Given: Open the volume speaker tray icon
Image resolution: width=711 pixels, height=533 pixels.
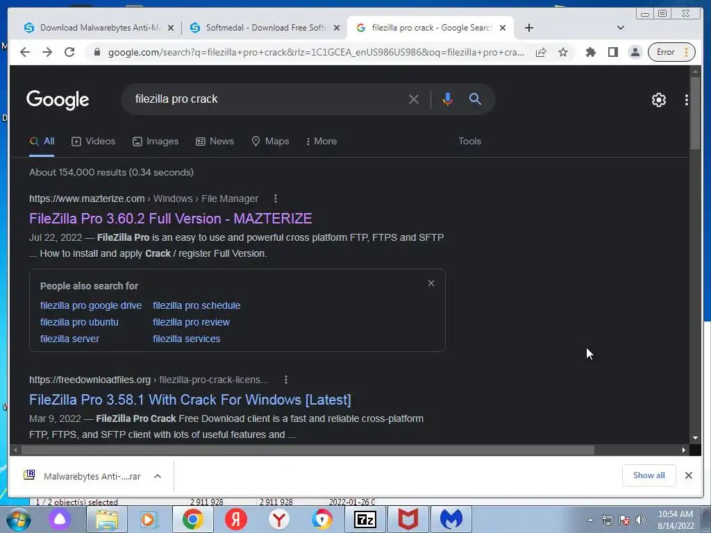Looking at the screenshot, I should click(x=641, y=520).
